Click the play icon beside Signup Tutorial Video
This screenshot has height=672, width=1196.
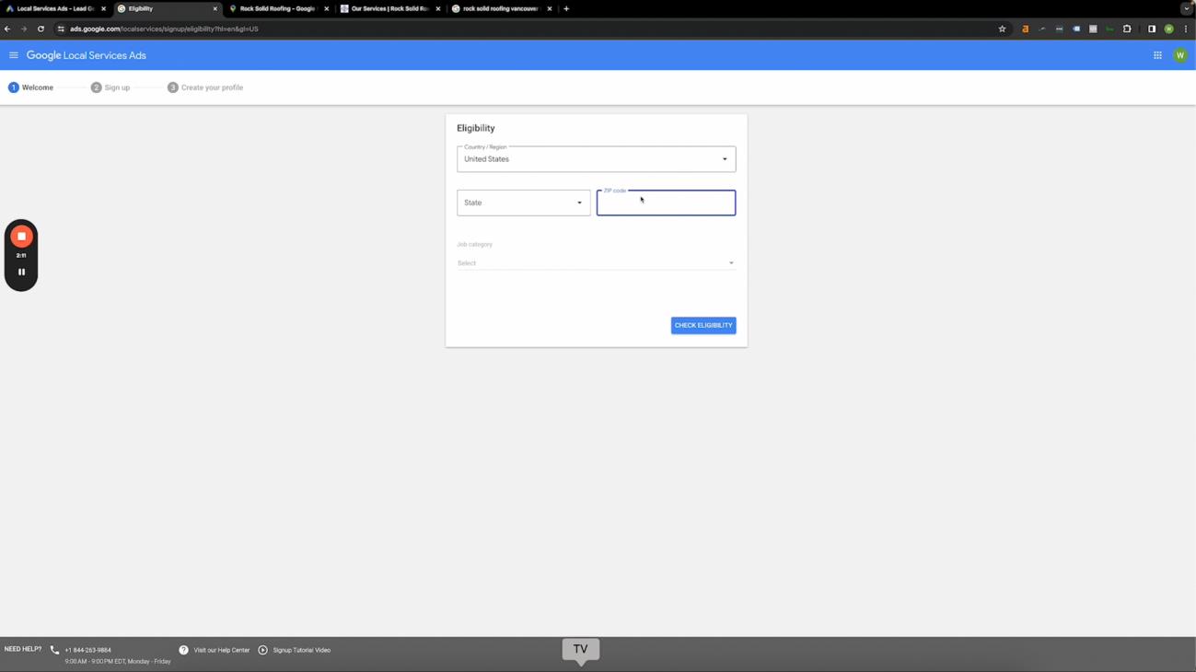pos(262,650)
